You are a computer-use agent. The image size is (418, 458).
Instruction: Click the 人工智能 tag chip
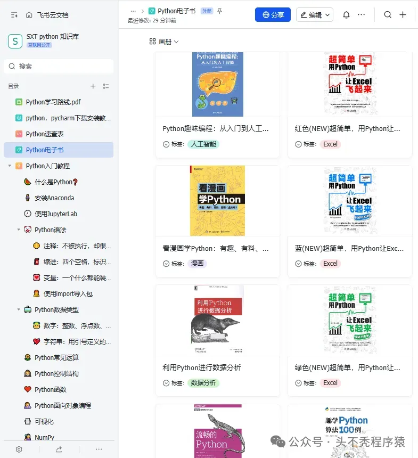click(203, 144)
